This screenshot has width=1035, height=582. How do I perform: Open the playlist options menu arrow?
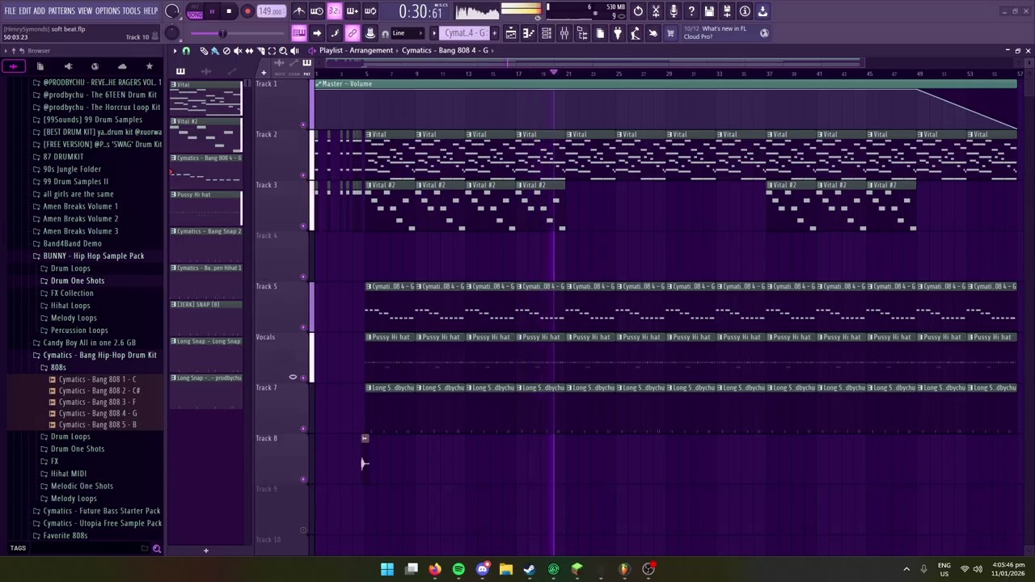point(175,51)
